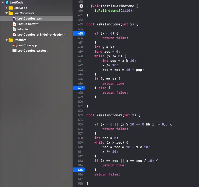Image resolution: width=199 pixels, height=187 pixels.
Task: Run the testisPalindrome test diamond button
Action: (x=81, y=6)
